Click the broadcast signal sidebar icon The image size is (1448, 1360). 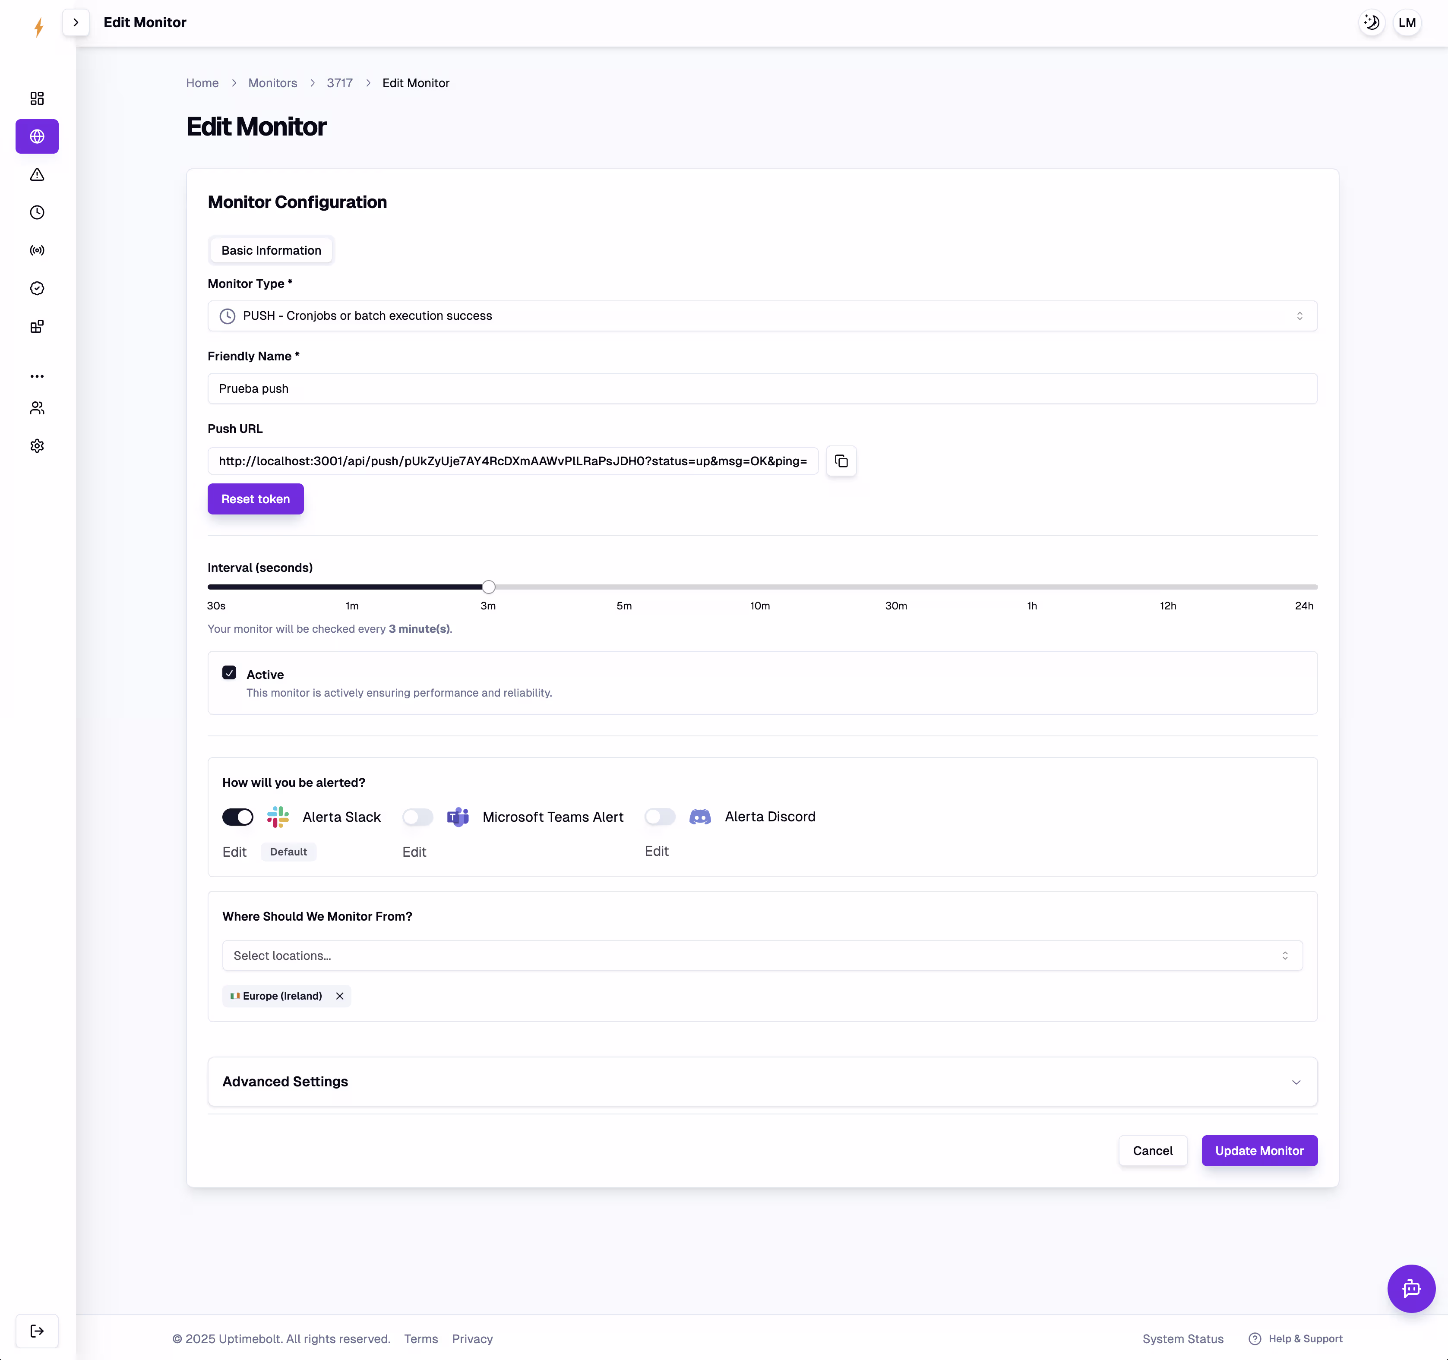coord(37,250)
